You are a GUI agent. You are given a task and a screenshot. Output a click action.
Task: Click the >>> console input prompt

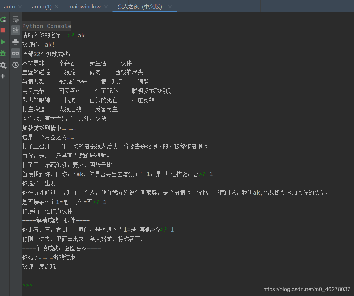(x=27, y=285)
